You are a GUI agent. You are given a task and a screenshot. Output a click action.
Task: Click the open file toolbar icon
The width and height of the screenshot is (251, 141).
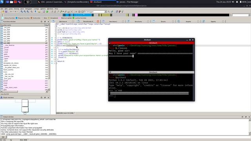pyautogui.click(x=3, y=12)
